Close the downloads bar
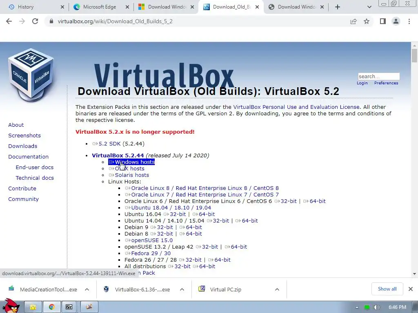The image size is (418, 313). click(411, 289)
